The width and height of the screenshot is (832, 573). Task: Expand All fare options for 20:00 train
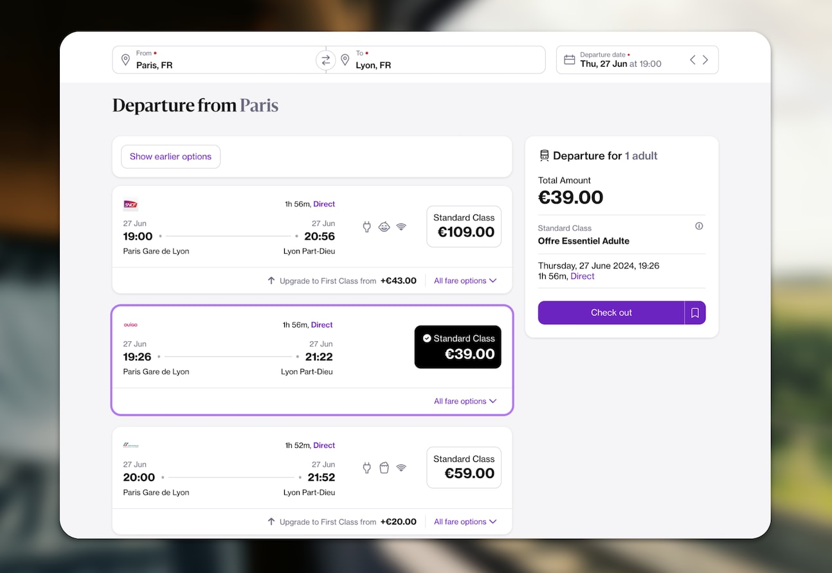(465, 522)
